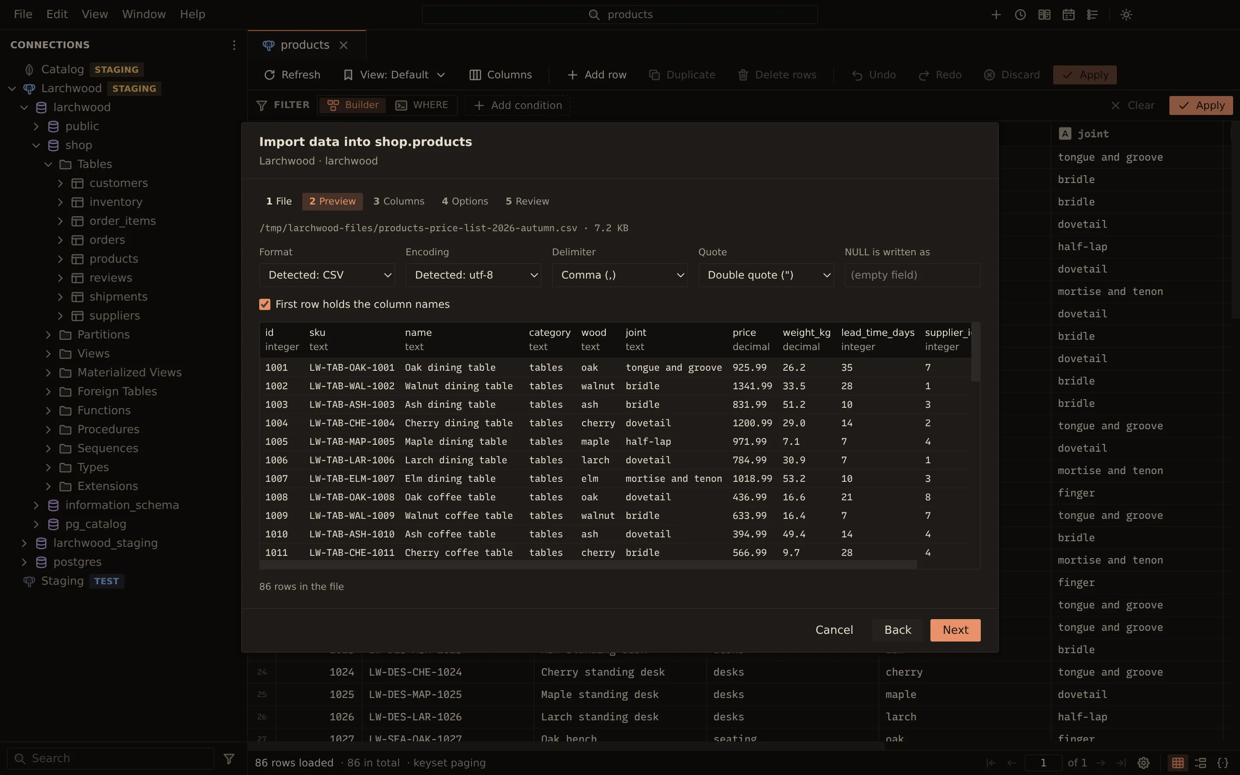1240x775 pixels.
Task: Click the Next button in import dialog
Action: click(x=955, y=630)
